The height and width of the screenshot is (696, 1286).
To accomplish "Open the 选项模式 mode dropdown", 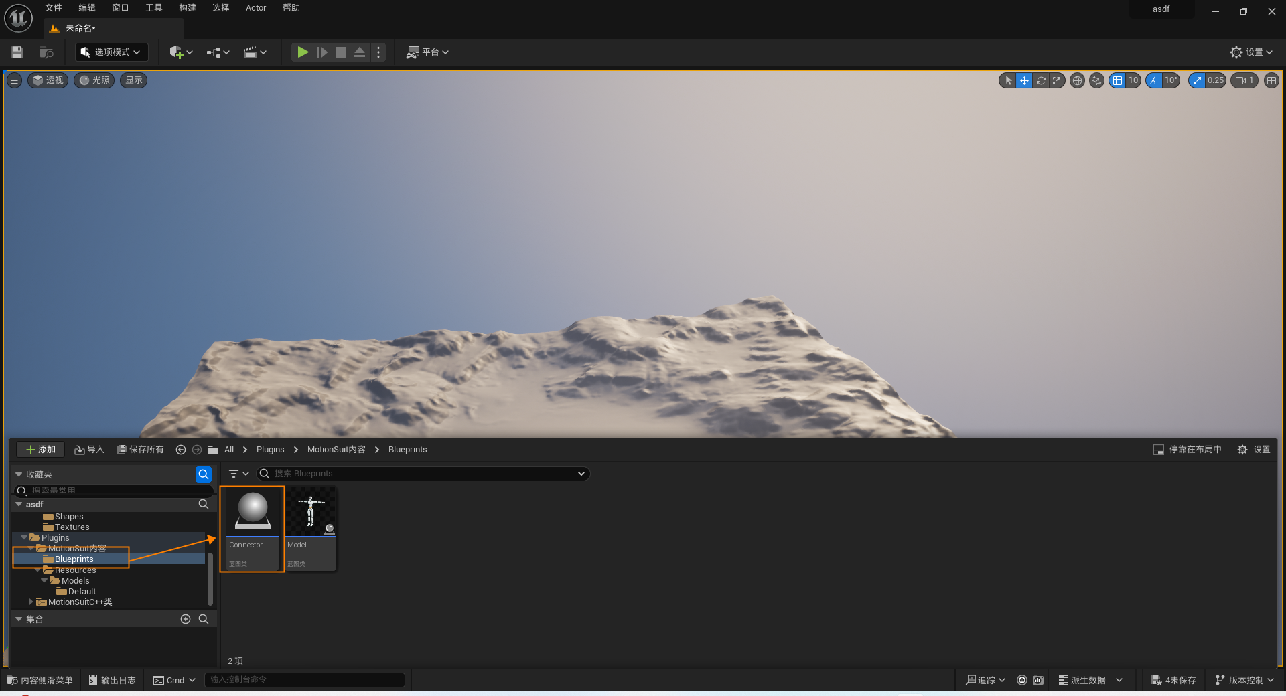I will click(111, 52).
